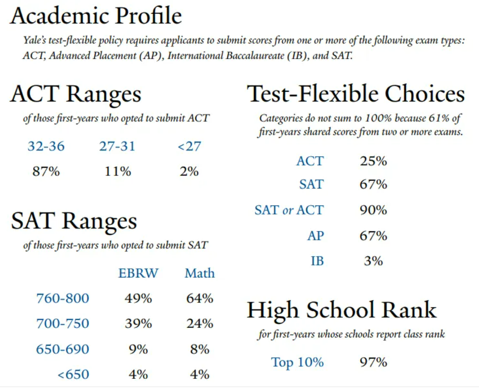Screen dimensions: 479x388
Task: Click the 90% SAT or ACT value
Action: click(x=373, y=210)
